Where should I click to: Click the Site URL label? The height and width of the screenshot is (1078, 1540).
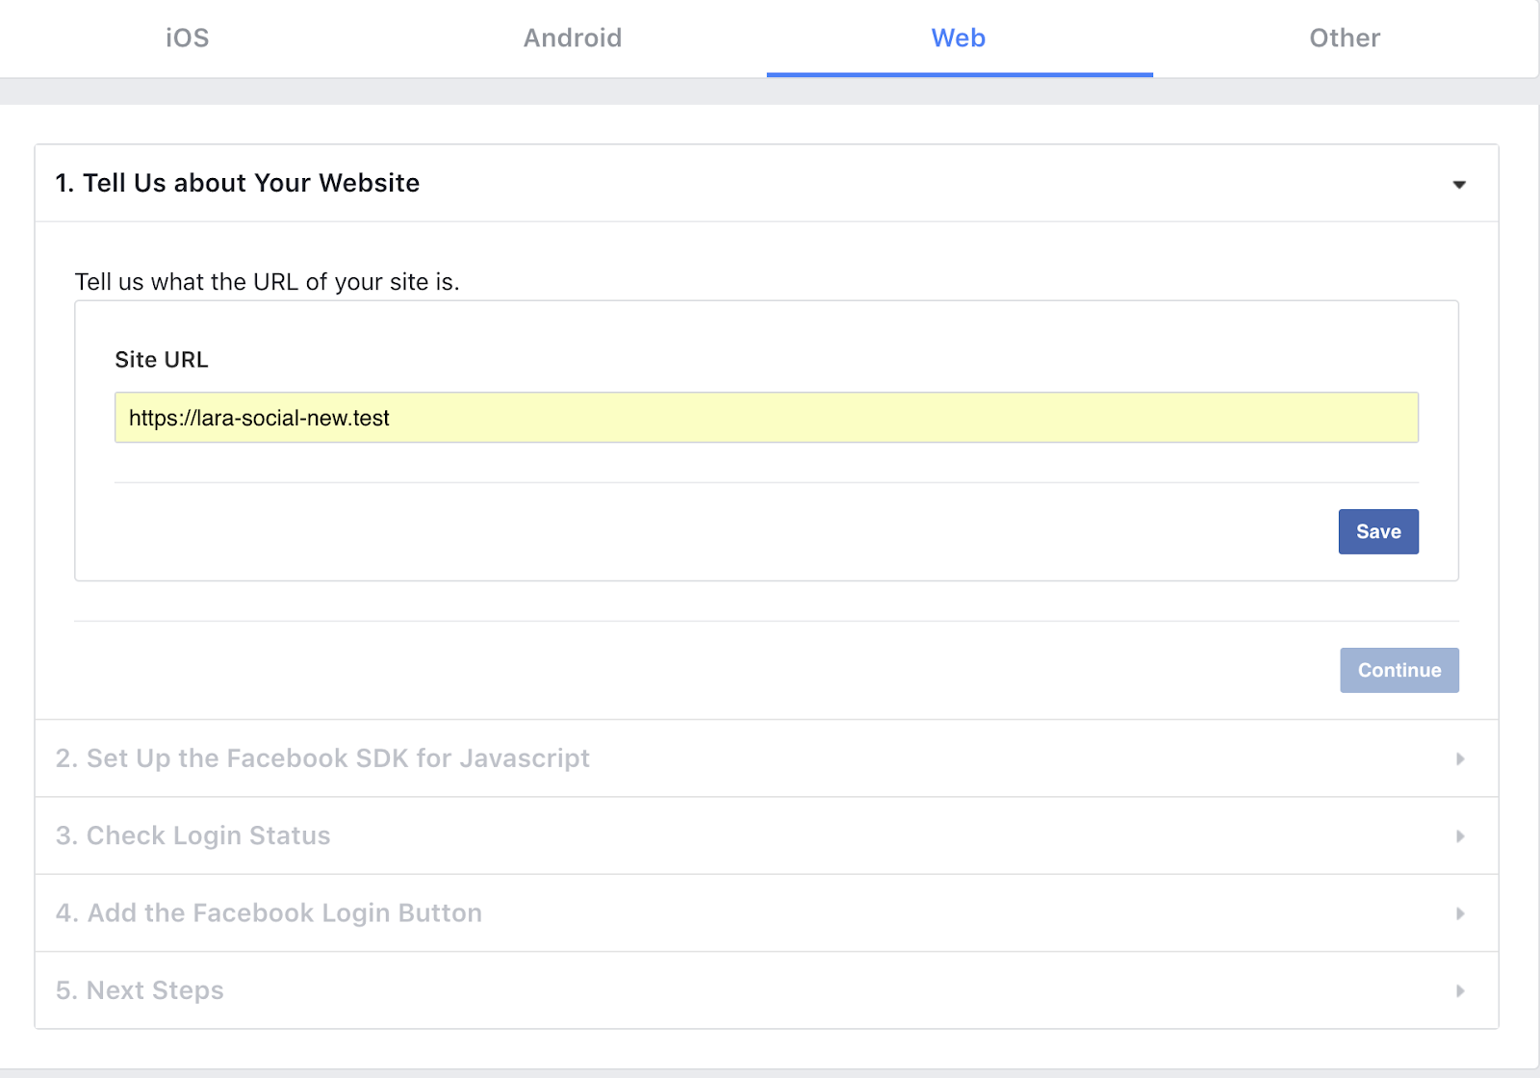(162, 360)
